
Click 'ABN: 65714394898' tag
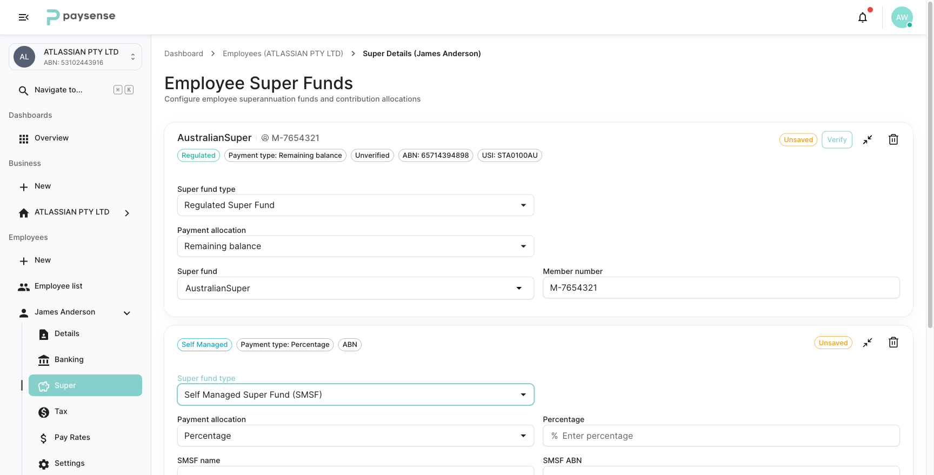[436, 156]
